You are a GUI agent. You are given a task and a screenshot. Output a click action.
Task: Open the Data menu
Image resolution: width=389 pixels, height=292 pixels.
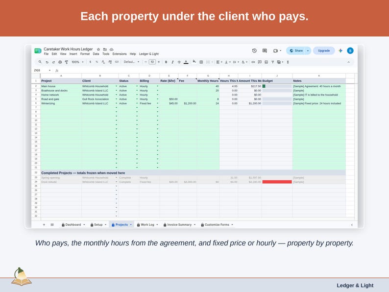(x=96, y=54)
